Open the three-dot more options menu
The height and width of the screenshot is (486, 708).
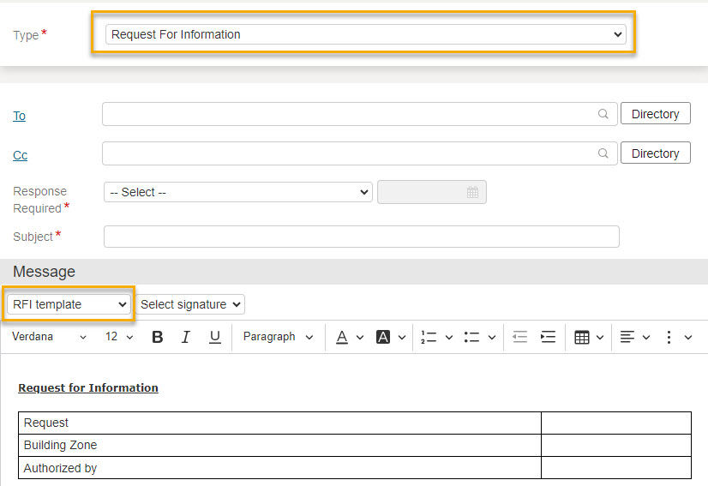coord(669,337)
